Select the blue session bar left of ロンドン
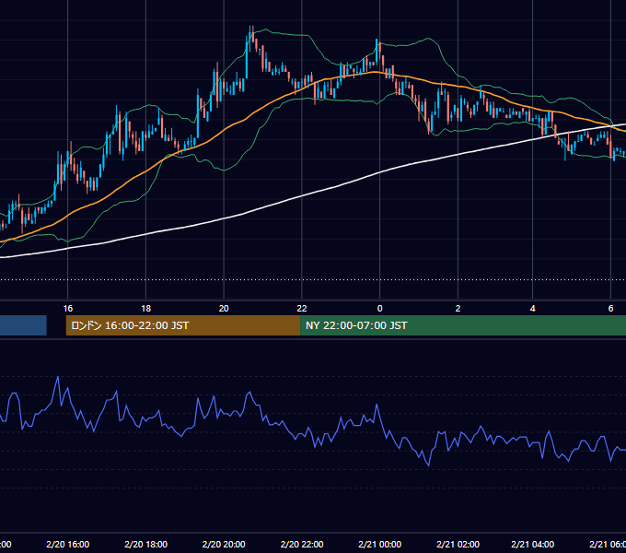This screenshot has height=553, width=626. (x=23, y=325)
